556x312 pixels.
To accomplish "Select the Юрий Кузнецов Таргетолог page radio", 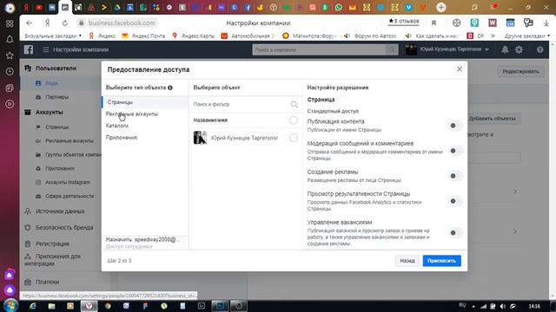I will coord(294,138).
